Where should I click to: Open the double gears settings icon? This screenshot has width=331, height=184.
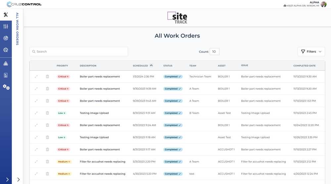pyautogui.click(x=6, y=87)
